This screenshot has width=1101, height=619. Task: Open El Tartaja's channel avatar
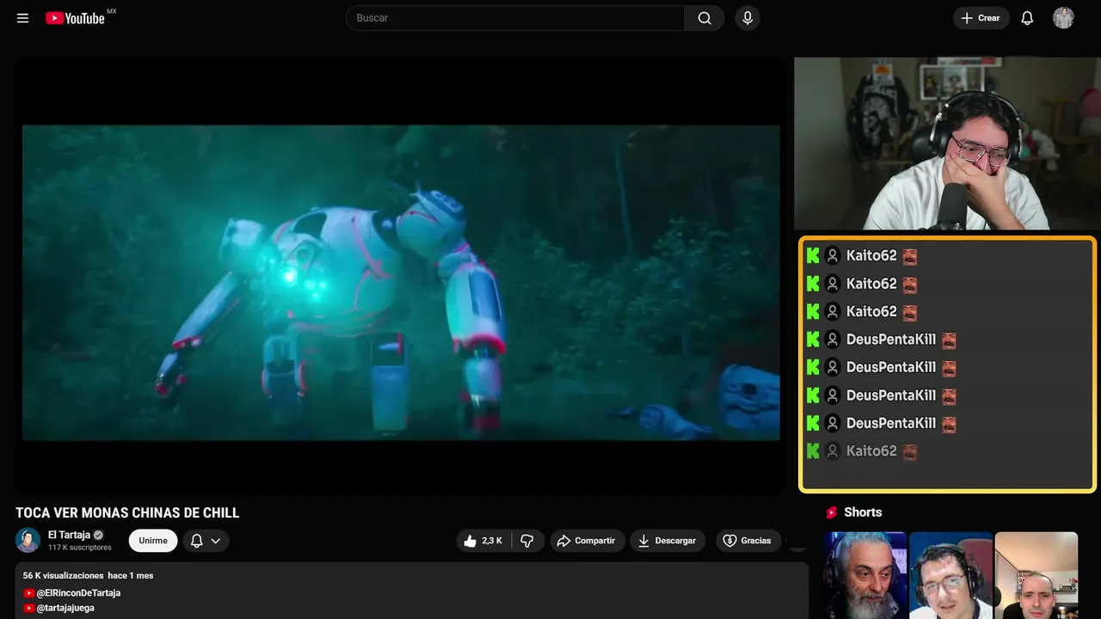click(x=28, y=540)
